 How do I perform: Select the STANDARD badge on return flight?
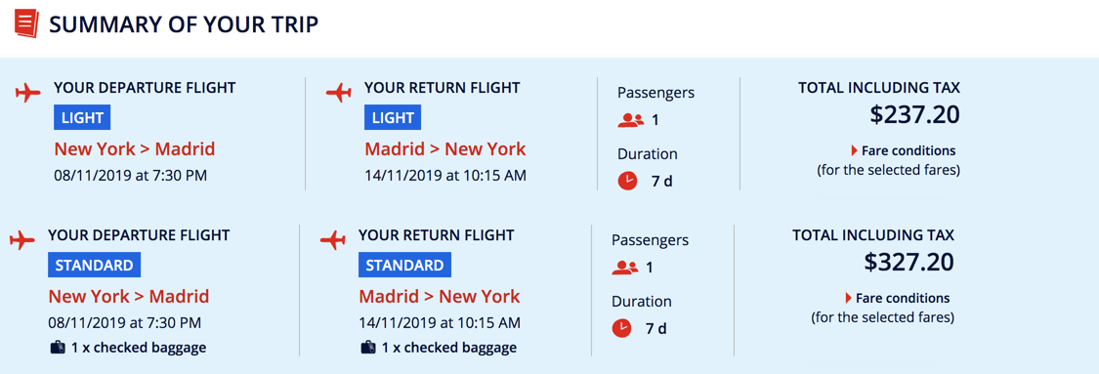tap(405, 266)
